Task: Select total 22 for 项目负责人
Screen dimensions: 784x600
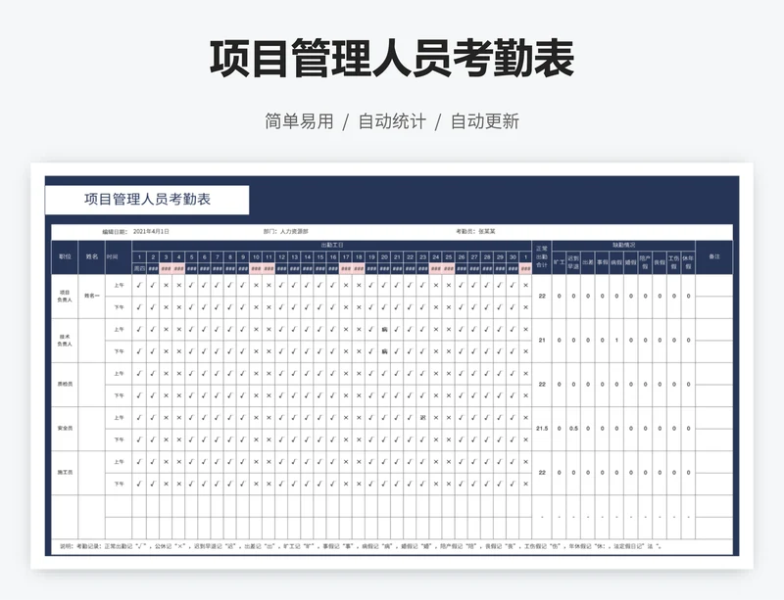Action: 542,297
